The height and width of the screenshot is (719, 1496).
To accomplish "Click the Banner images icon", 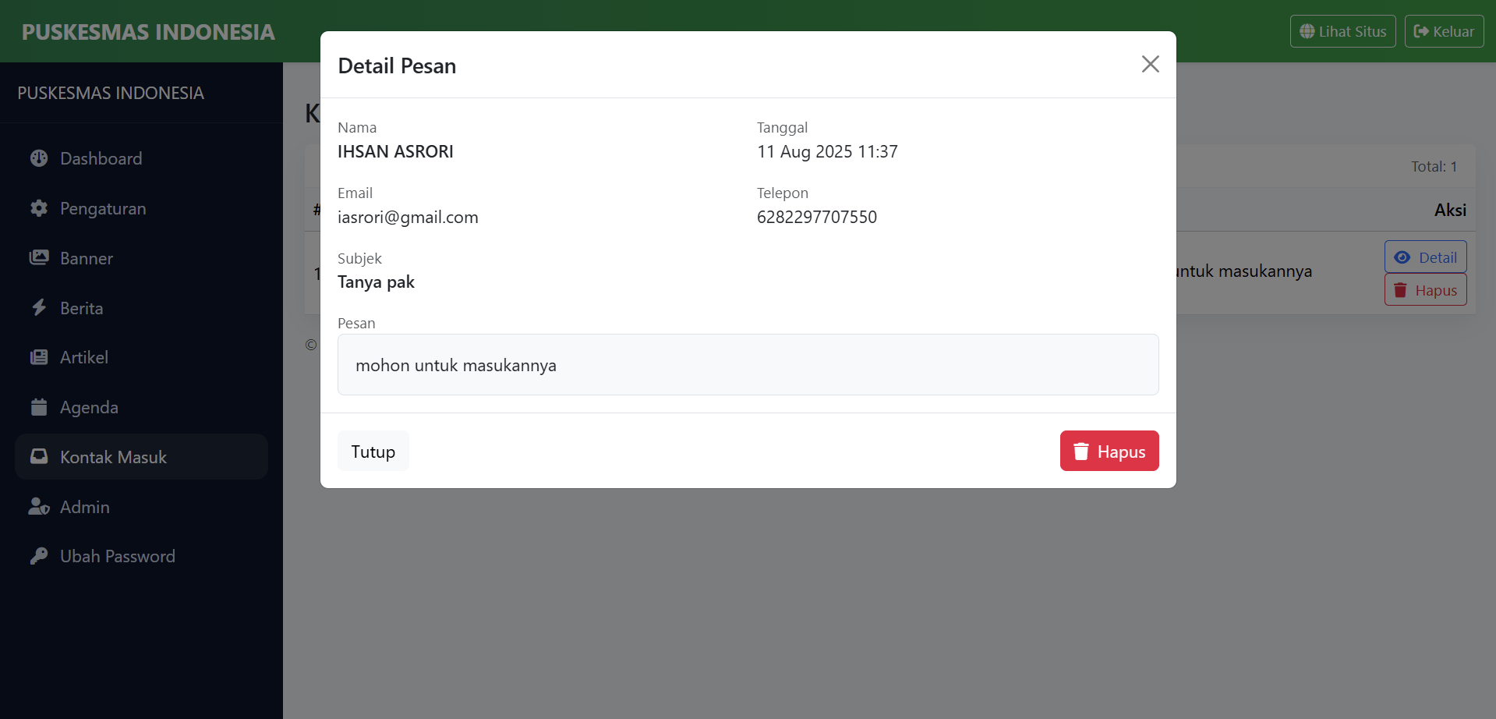I will tap(39, 258).
